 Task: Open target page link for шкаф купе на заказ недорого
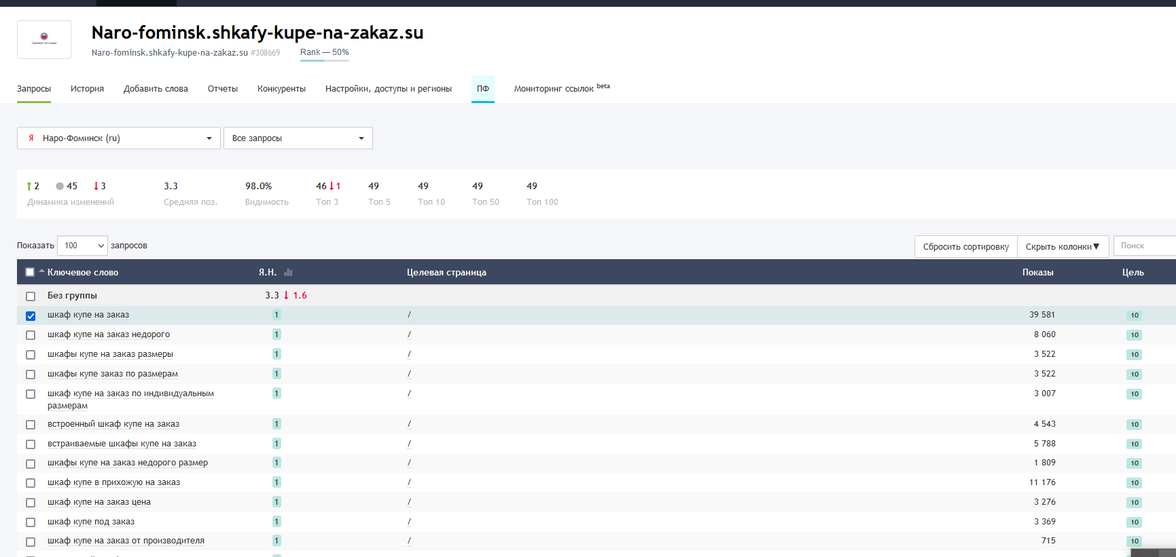pyautogui.click(x=409, y=334)
